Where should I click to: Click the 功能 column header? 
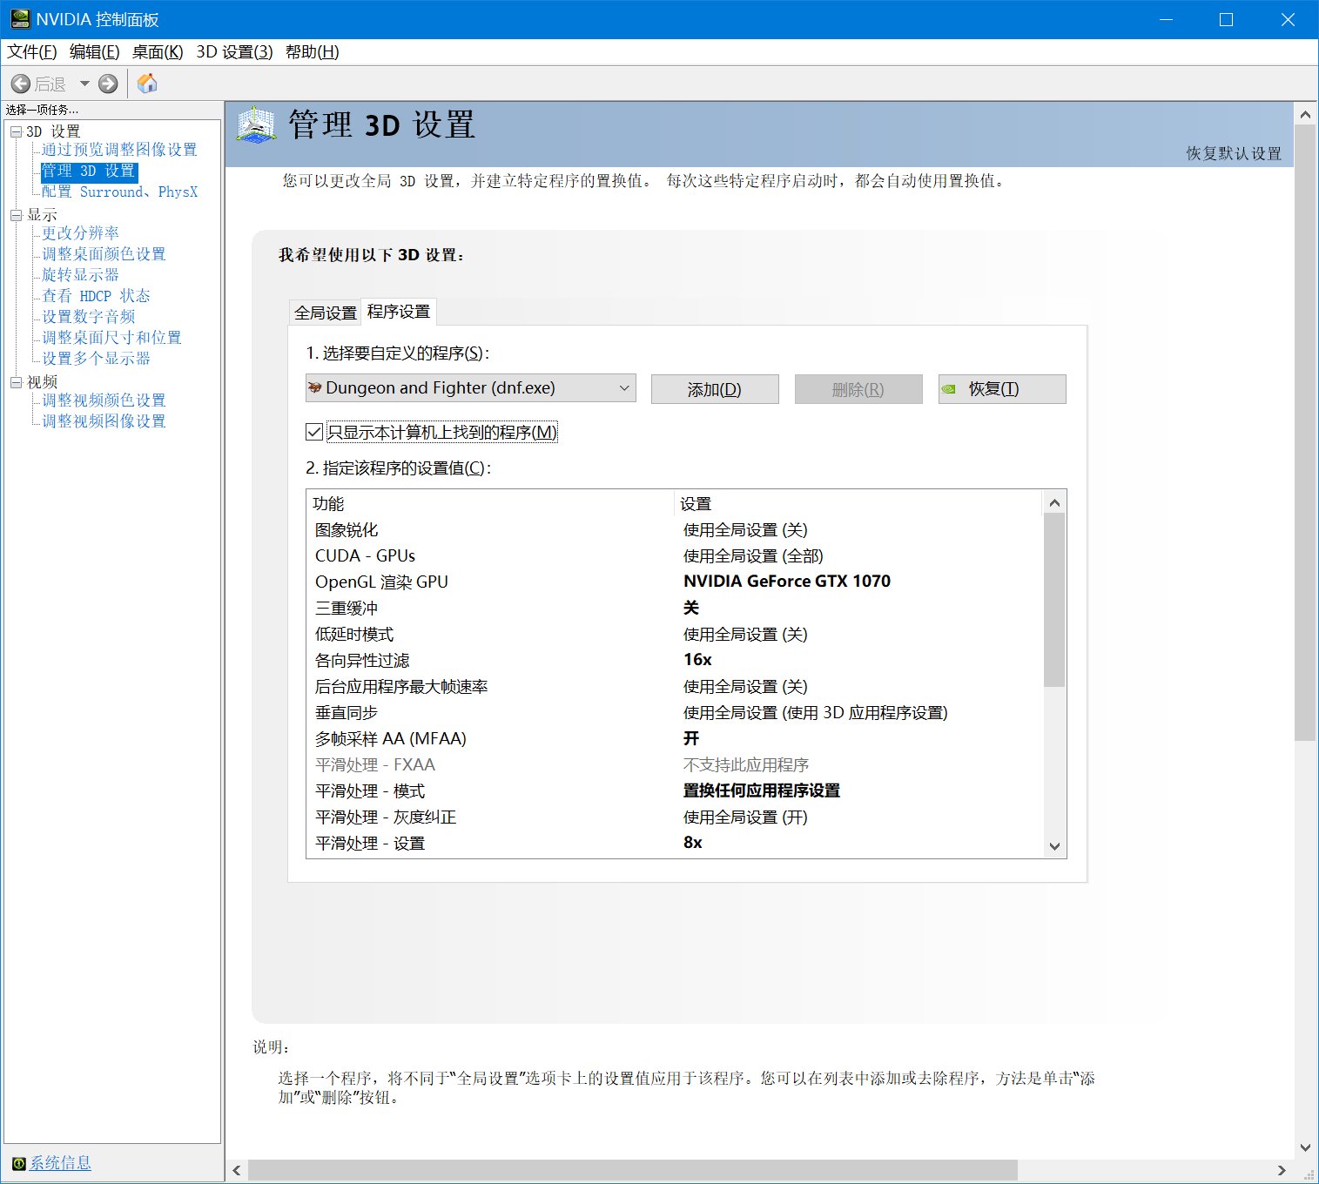tap(492, 504)
